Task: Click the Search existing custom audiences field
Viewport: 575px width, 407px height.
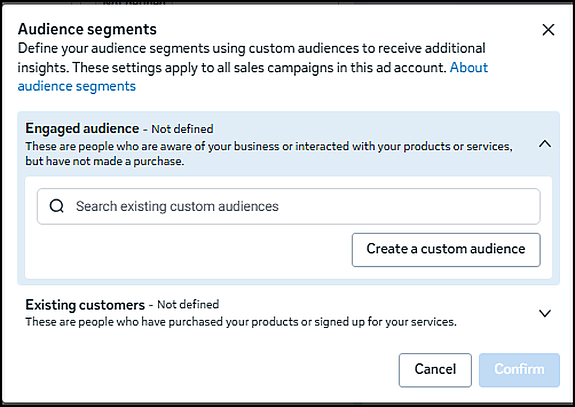Action: [289, 206]
